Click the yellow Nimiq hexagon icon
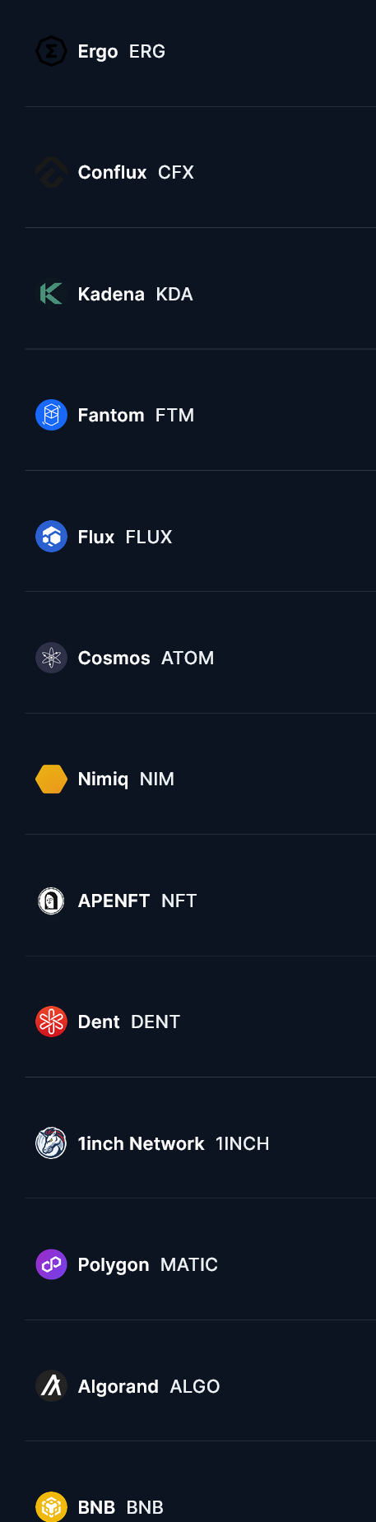 coord(51,779)
